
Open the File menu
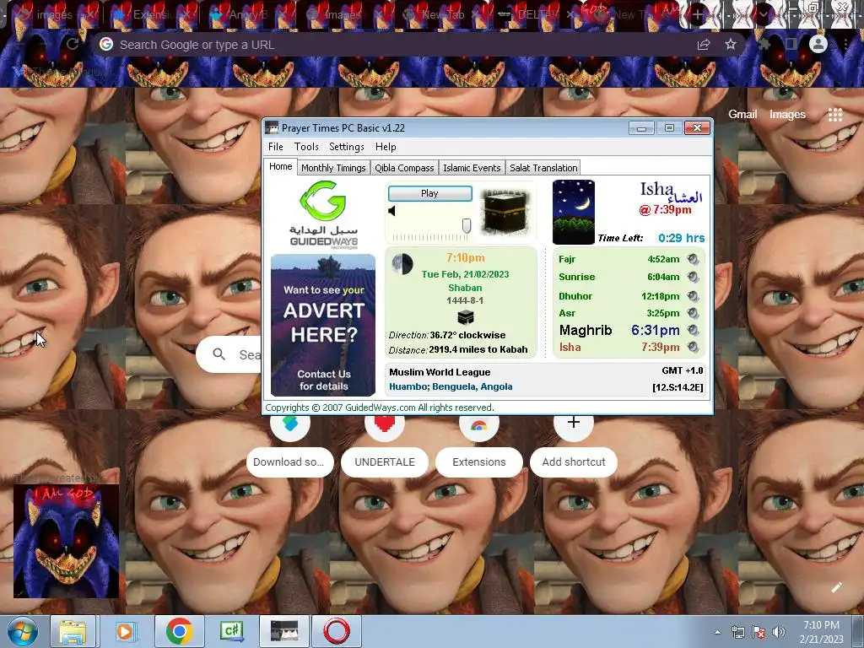coord(276,147)
